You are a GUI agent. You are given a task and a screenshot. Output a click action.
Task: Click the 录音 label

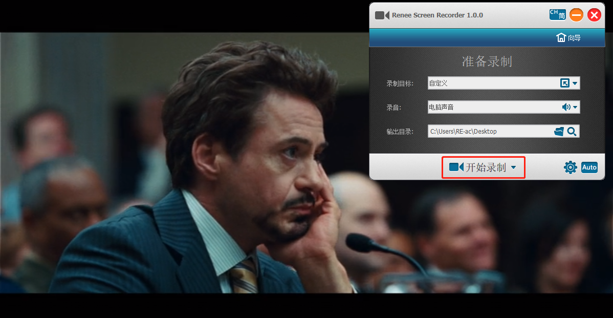393,108
